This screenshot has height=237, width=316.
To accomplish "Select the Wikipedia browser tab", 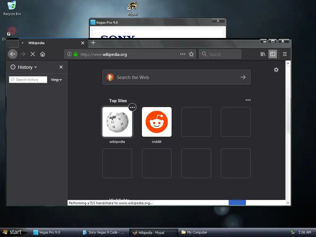I will (x=53, y=43).
